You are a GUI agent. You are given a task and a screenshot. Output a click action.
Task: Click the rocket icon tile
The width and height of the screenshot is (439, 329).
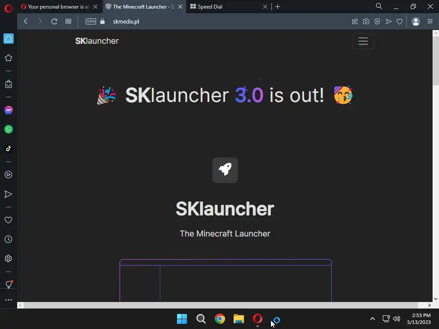225,170
